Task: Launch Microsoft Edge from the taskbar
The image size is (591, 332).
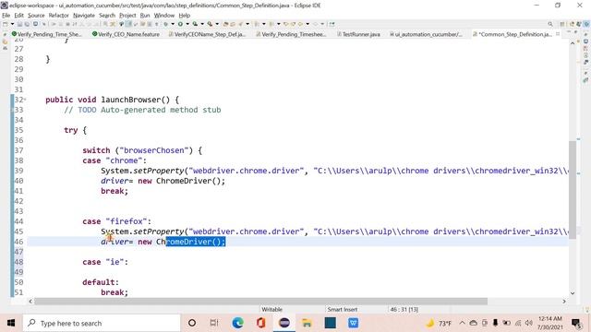Action: click(238, 323)
